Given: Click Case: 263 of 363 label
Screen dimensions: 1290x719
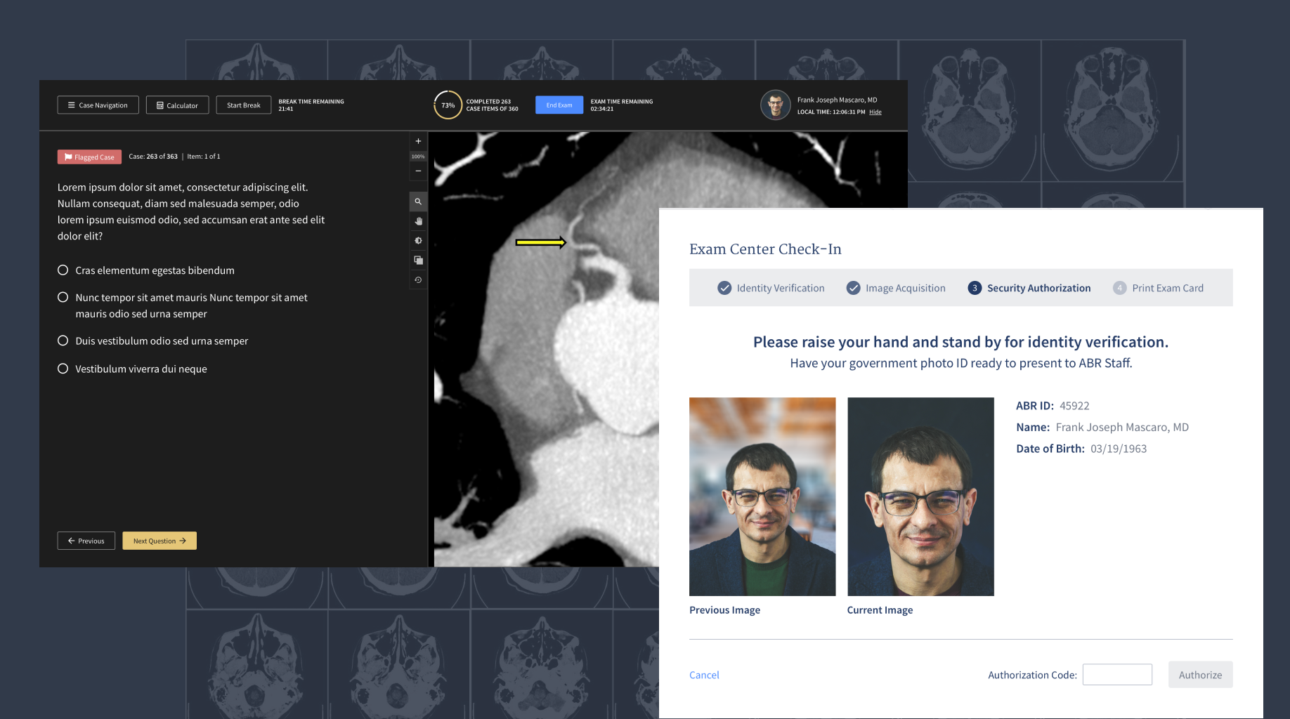Looking at the screenshot, I should click(153, 157).
